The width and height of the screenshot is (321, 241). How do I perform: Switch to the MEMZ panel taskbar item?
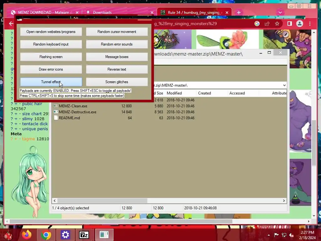point(104,235)
